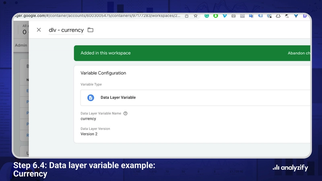The image size is (322, 181).
Task: Open help for Data Layer Variable Name
Action: (125, 113)
